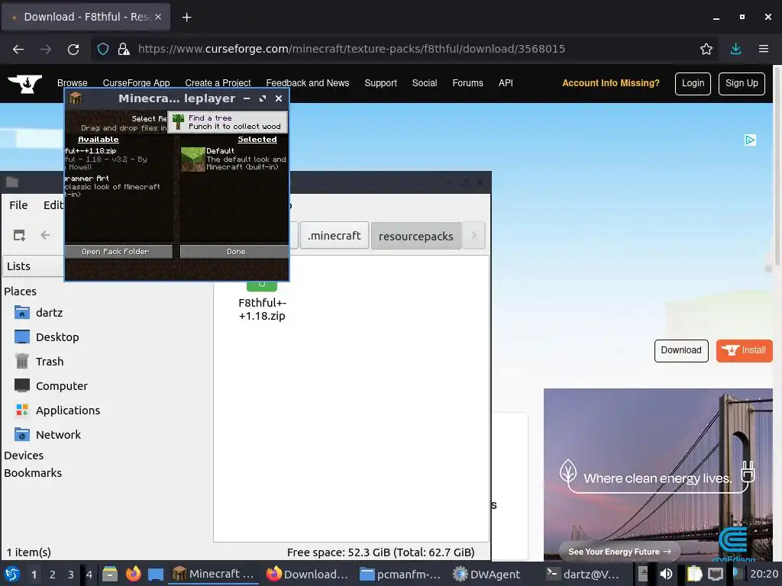This screenshot has width=782, height=586.
Task: Open Browse menu on CurseForge
Action: (x=73, y=83)
